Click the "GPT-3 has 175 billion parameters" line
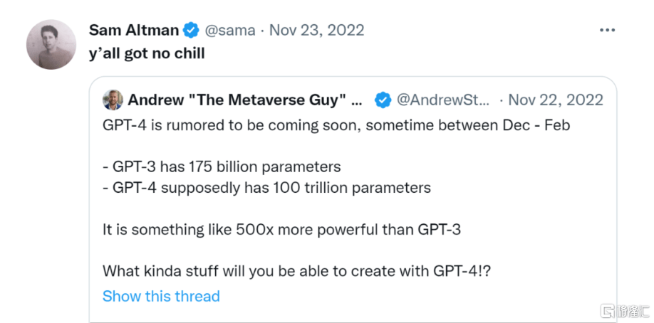The image size is (654, 323). (222, 167)
